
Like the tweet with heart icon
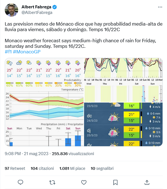tap(84, 182)
